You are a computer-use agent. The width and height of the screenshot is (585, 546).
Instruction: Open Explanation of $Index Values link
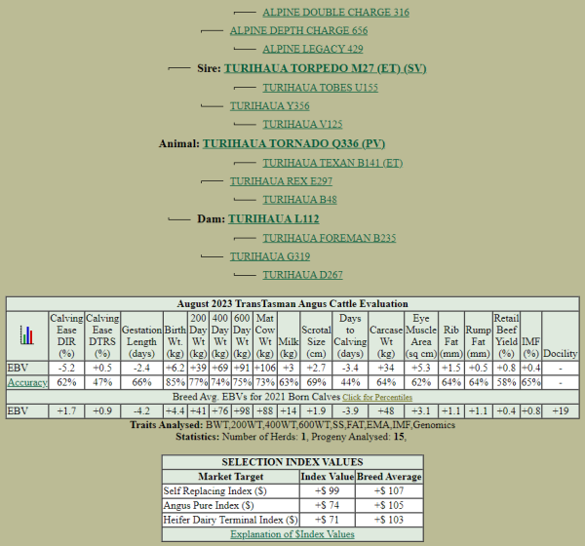[x=292, y=534]
